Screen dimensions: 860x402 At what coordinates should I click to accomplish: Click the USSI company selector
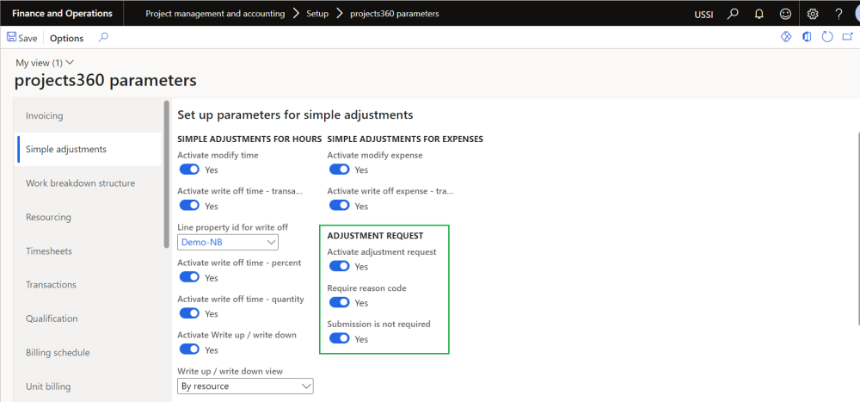pos(703,15)
